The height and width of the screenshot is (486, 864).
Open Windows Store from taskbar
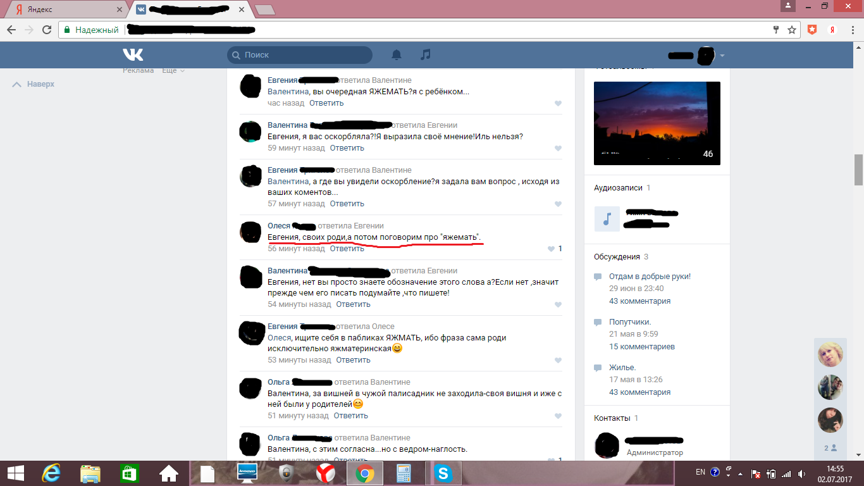129,473
